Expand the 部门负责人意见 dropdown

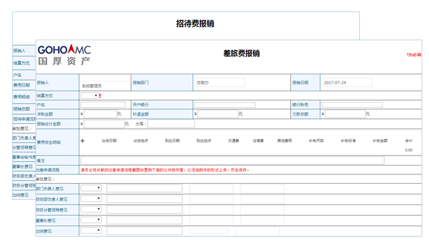(x=91, y=188)
